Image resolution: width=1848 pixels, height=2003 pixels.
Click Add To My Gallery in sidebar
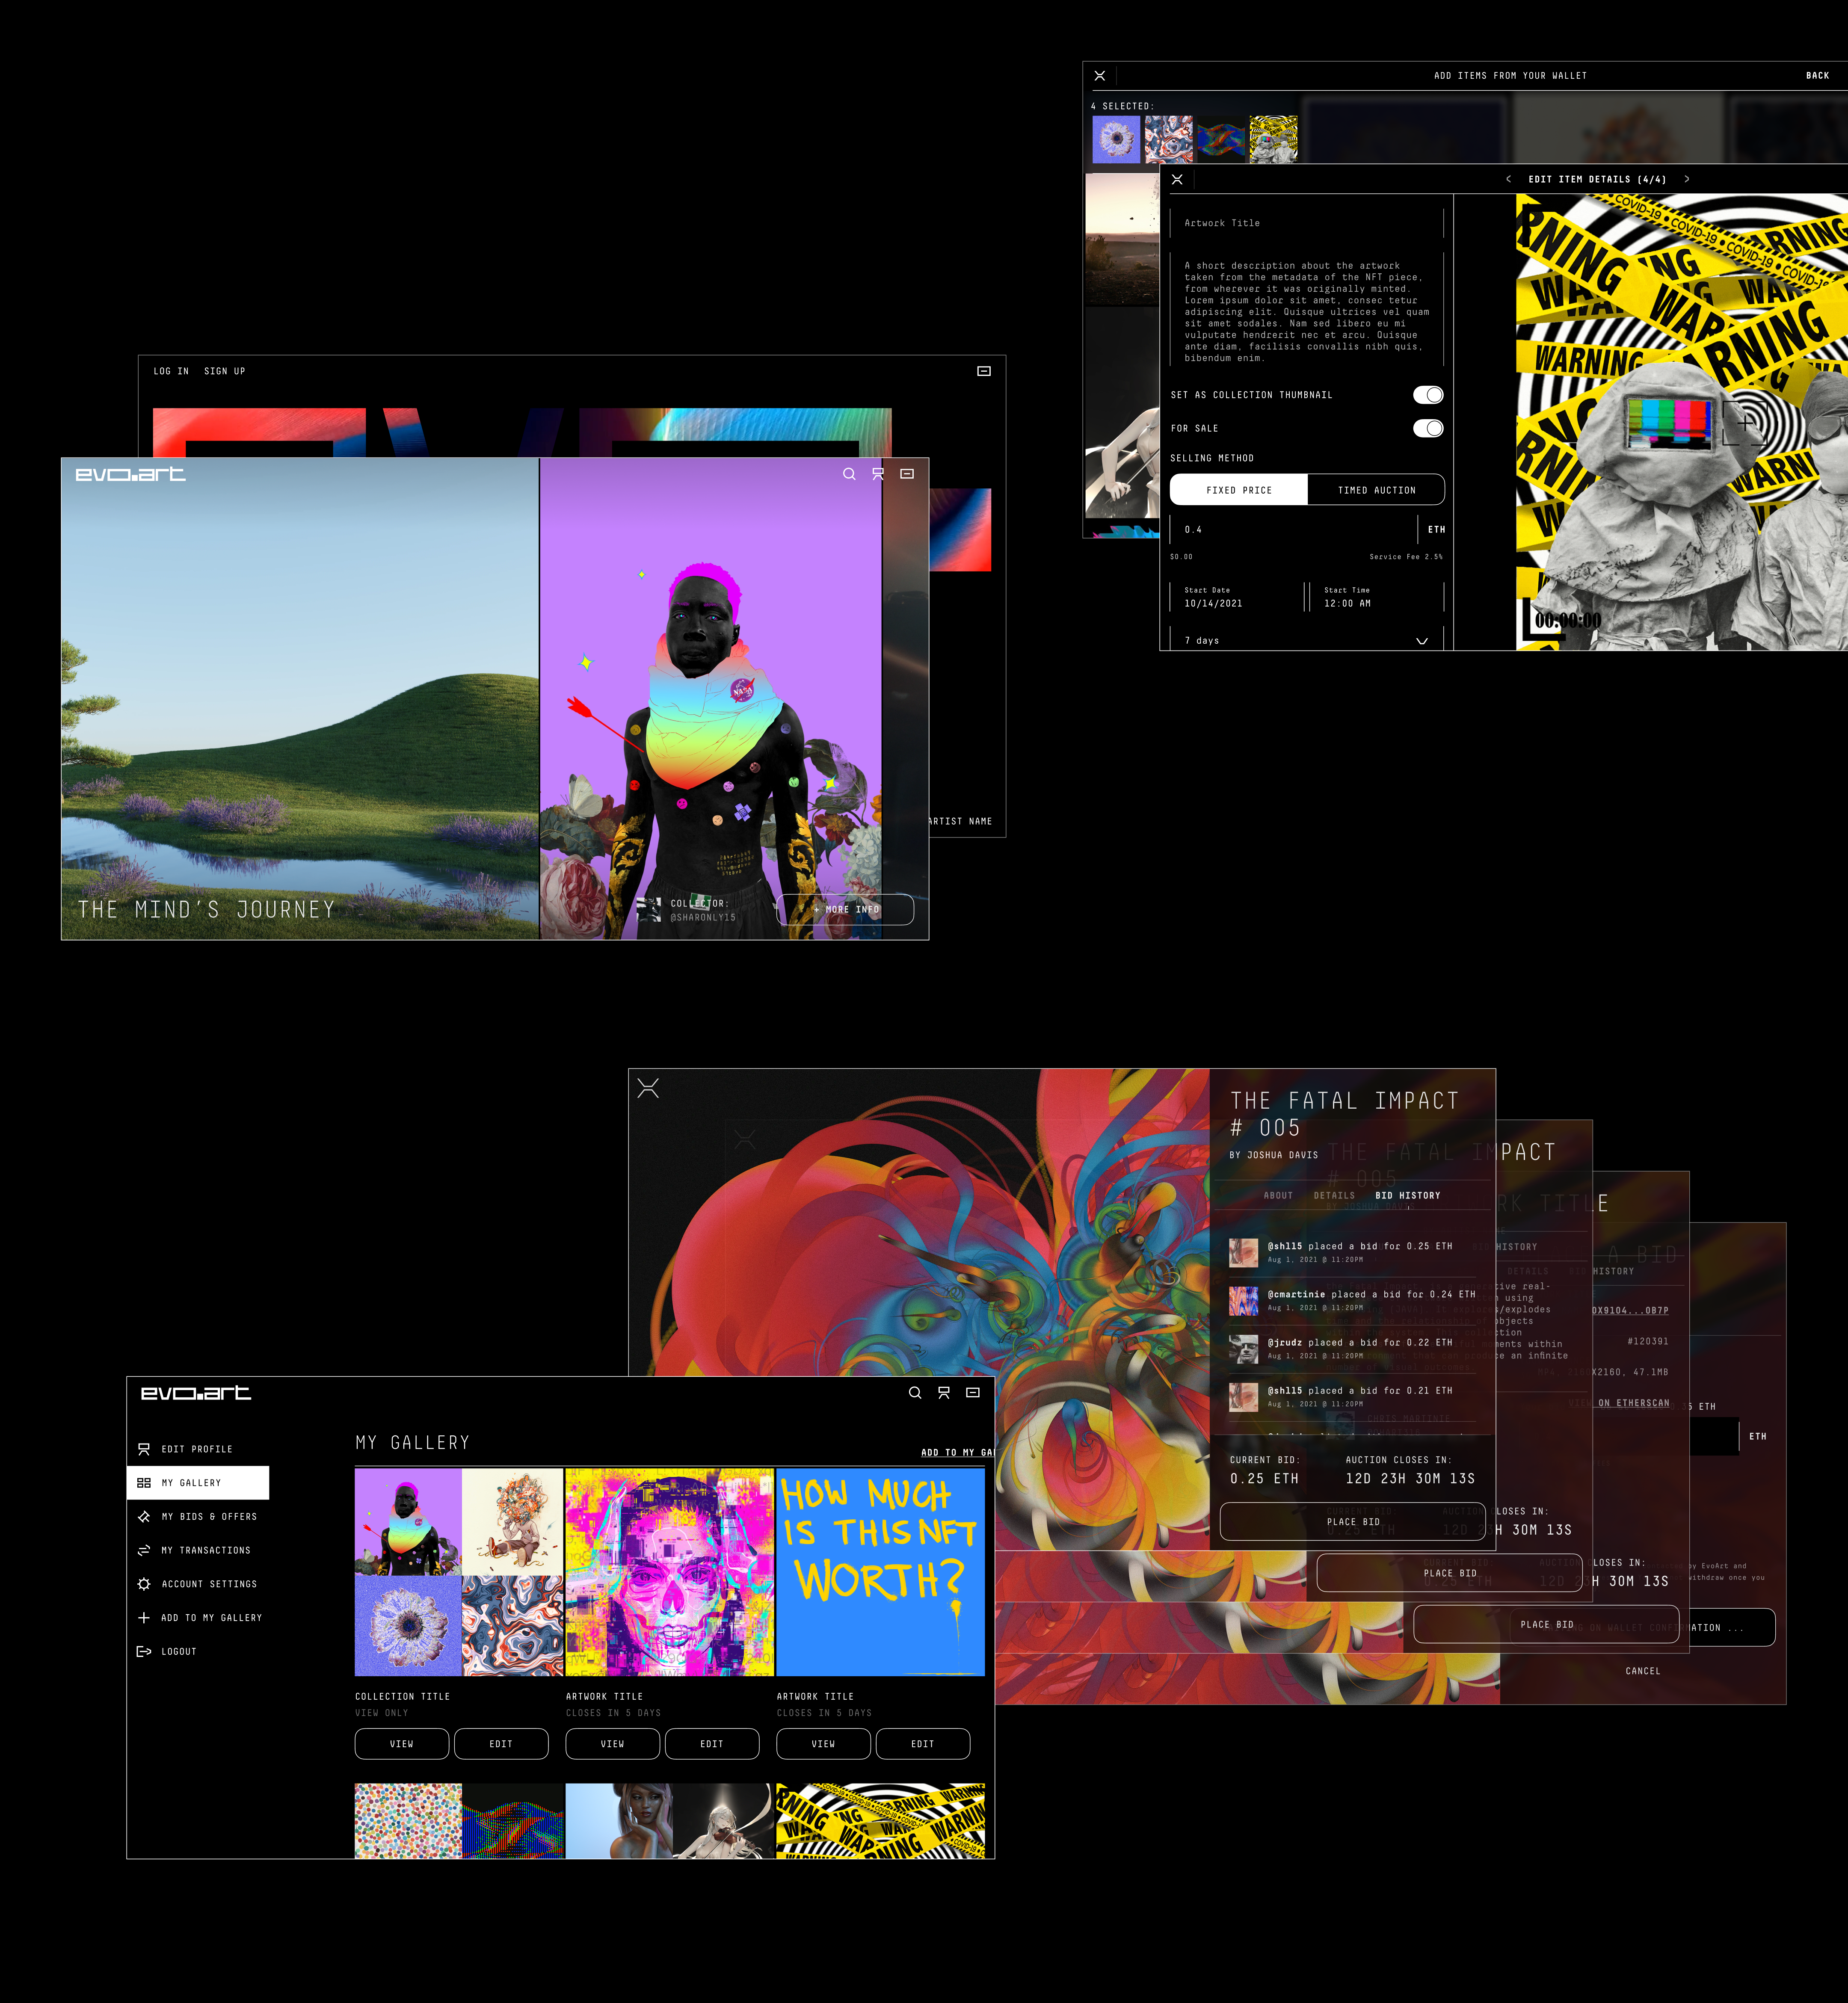tap(198, 1617)
